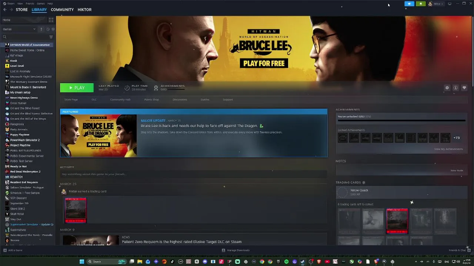The height and width of the screenshot is (266, 474).
Task: Open the announcements megaphone button
Action: [x=409, y=4]
